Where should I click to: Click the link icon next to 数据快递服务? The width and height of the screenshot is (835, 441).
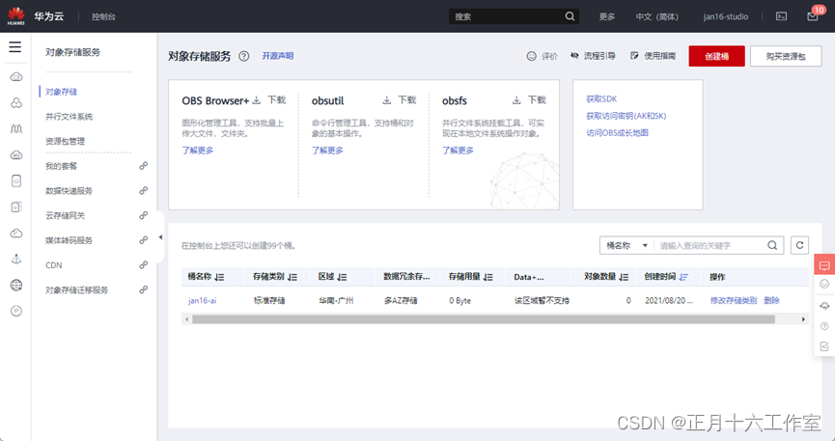[x=143, y=191]
